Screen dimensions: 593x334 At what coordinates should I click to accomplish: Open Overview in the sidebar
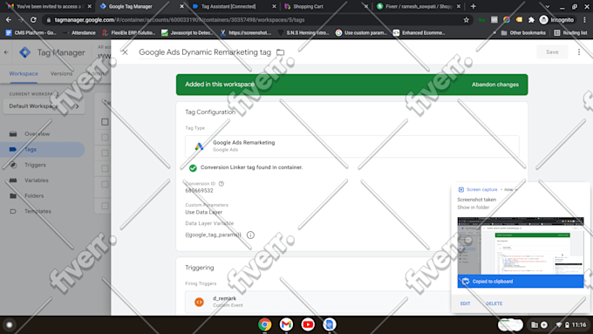(37, 134)
